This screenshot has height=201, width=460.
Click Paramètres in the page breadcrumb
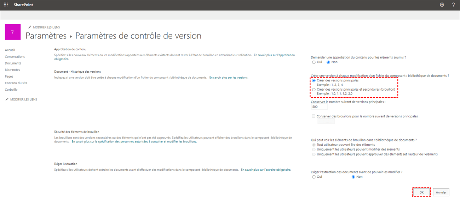click(46, 36)
